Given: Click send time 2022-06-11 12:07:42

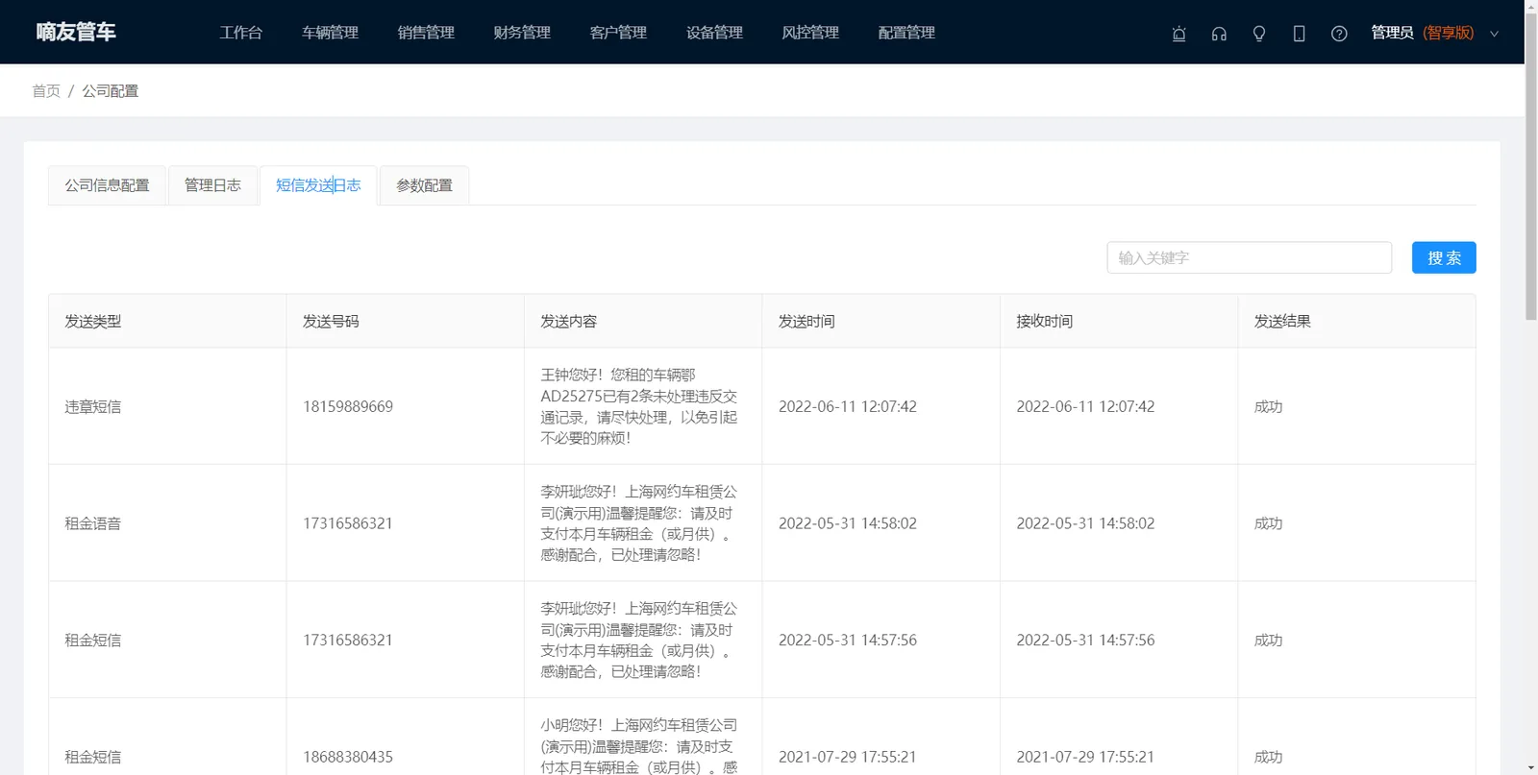Looking at the screenshot, I should (x=848, y=407).
